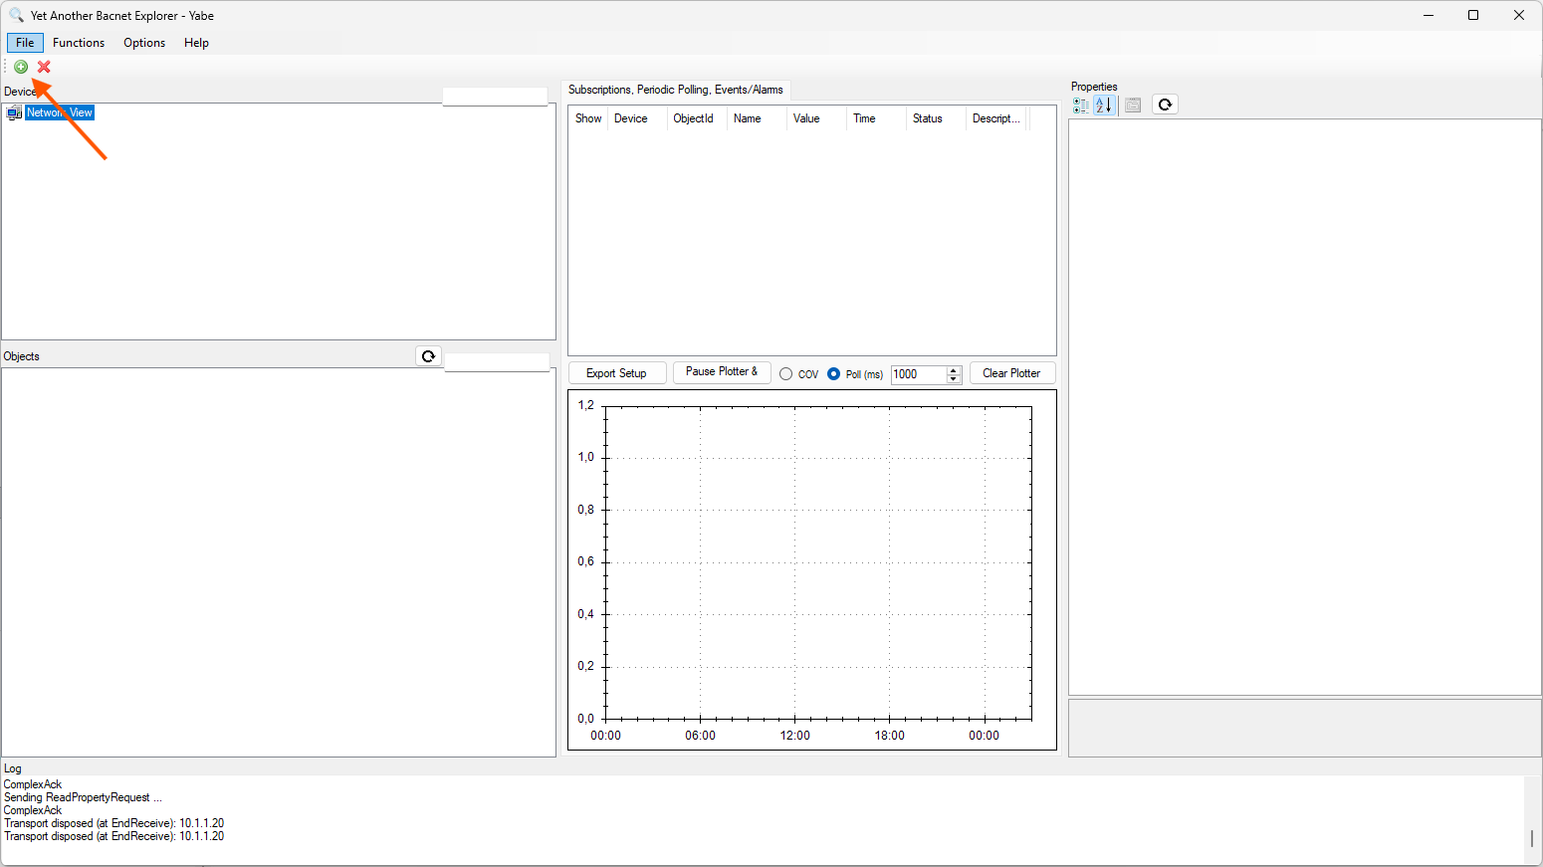The height and width of the screenshot is (867, 1543).
Task: Select the Subscriptions, Periodic Polling, Events/Alarms tab
Action: (x=676, y=90)
